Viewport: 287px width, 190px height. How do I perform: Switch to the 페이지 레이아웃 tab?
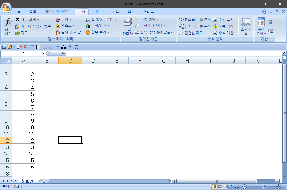(57, 12)
